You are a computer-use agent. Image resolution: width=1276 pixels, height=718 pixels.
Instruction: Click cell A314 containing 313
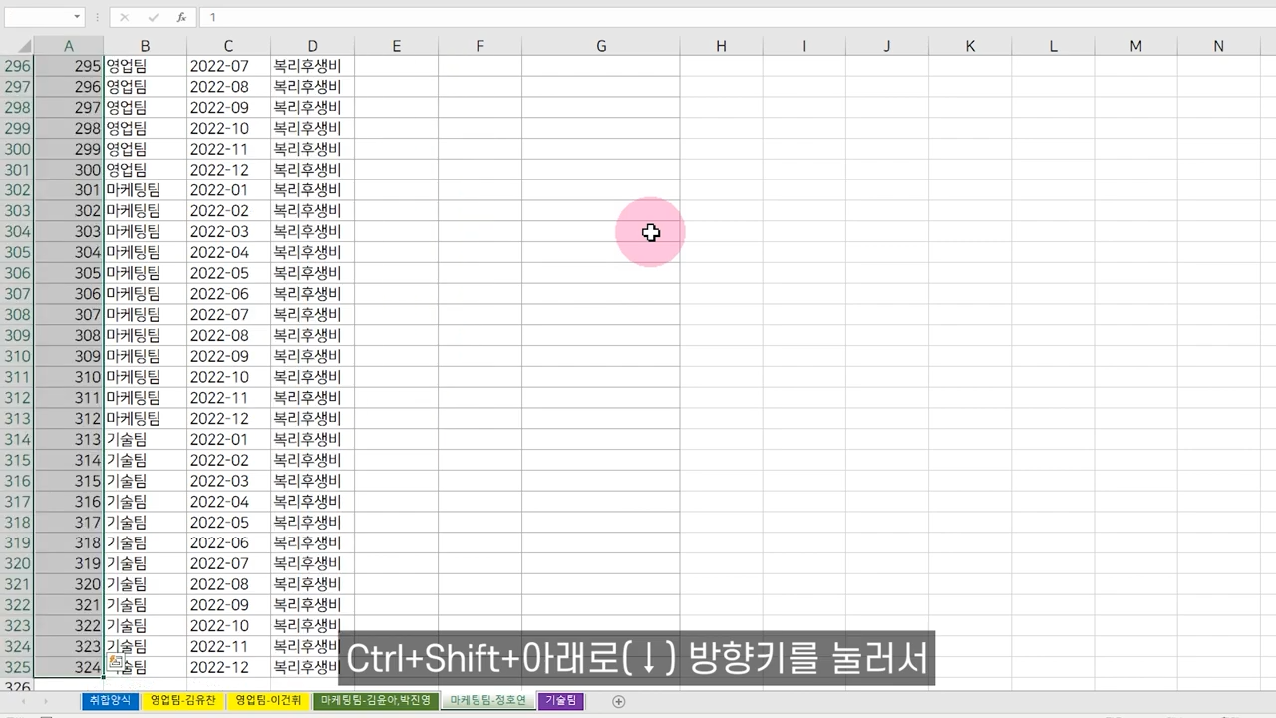(x=69, y=440)
